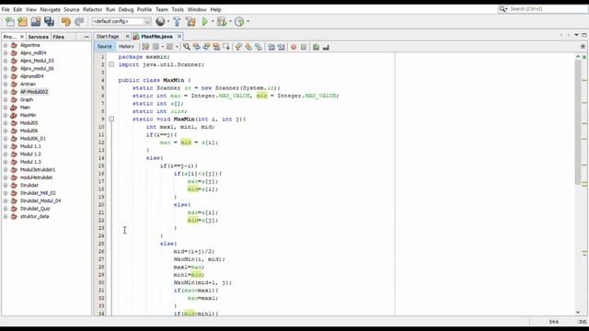Switch to the Start Page tab
The height and width of the screenshot is (331, 589).
[x=108, y=37]
